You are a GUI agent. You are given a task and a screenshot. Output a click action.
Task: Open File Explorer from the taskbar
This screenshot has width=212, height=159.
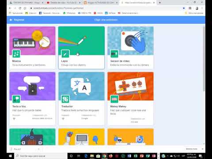[92, 156]
